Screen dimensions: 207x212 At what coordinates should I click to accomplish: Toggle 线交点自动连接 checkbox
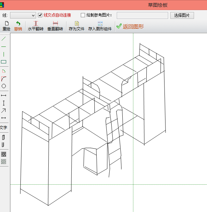(40, 15)
